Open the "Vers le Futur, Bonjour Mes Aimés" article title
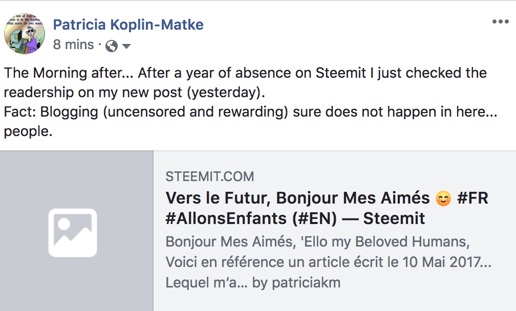Screen dimensions: 516x311 [x=298, y=198]
